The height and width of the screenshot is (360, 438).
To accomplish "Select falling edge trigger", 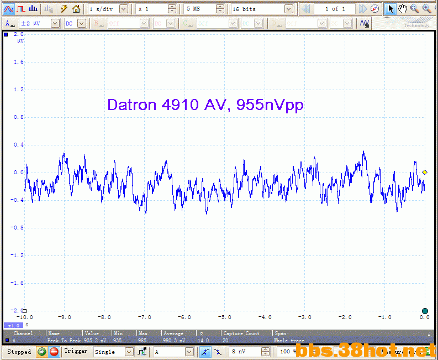I will pyautogui.click(x=217, y=352).
